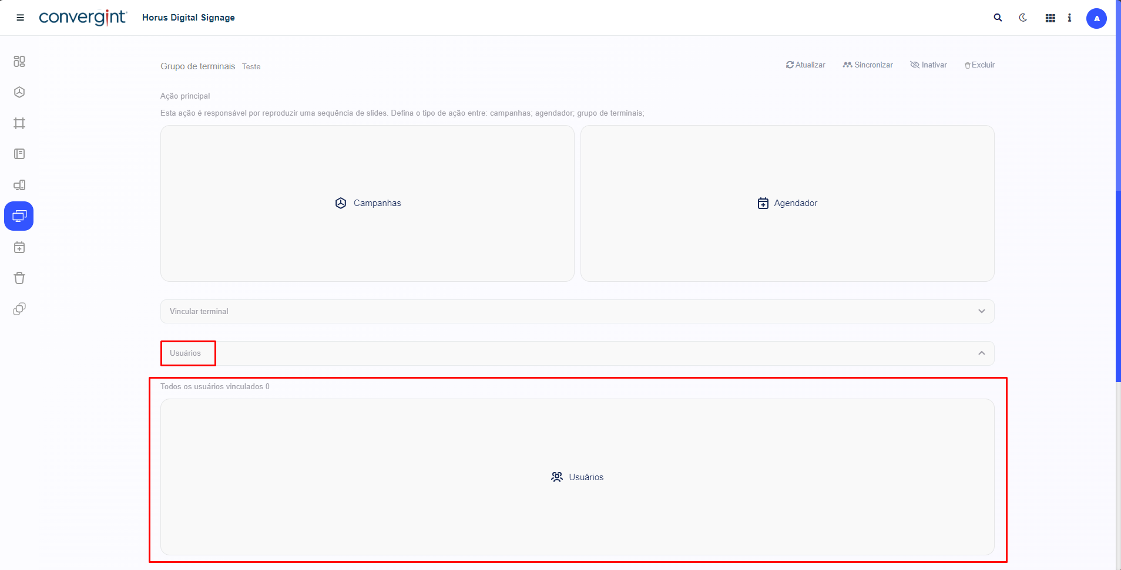Collapse the Usuários section with its chevron
This screenshot has height=570, width=1121.
981,353
